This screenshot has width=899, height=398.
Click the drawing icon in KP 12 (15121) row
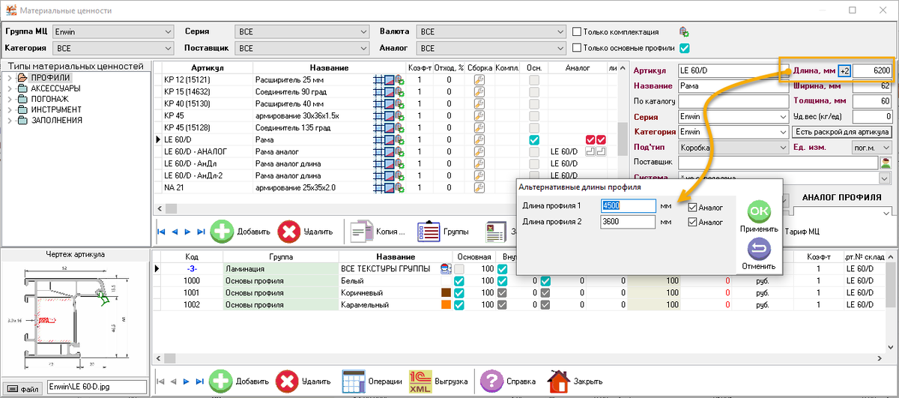pos(390,79)
